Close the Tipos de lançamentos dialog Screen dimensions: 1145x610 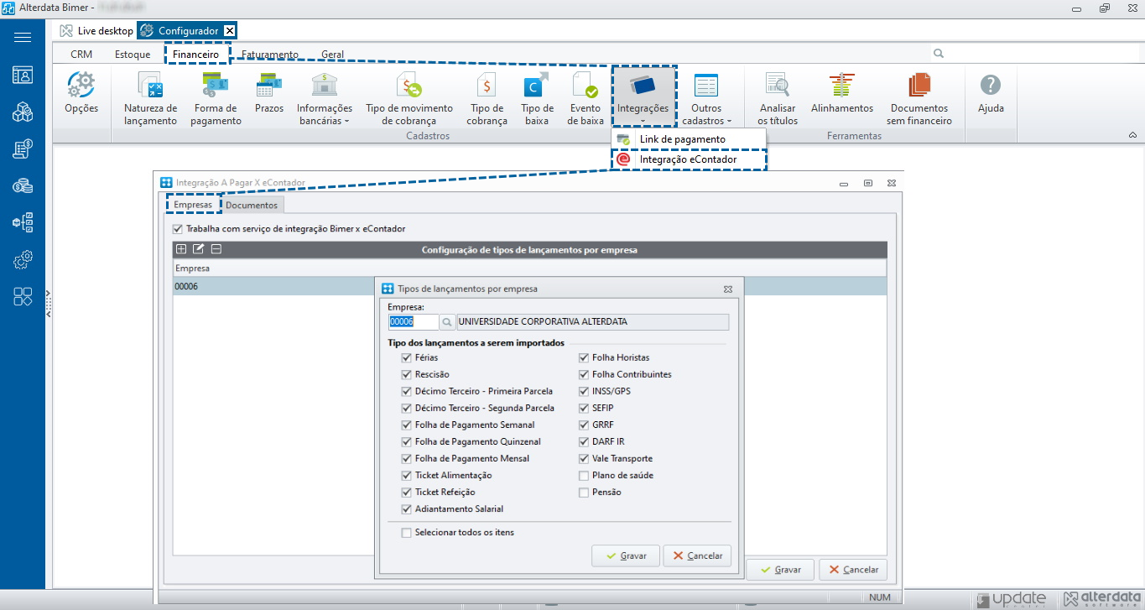(728, 289)
